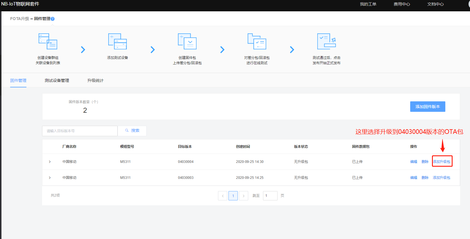
Task: Click the 创建时间 column header
Action: click(x=243, y=147)
